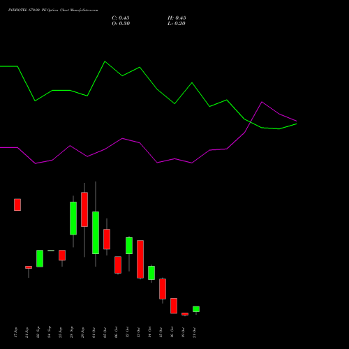Click the '21 Sep' date label

tap(27, 332)
